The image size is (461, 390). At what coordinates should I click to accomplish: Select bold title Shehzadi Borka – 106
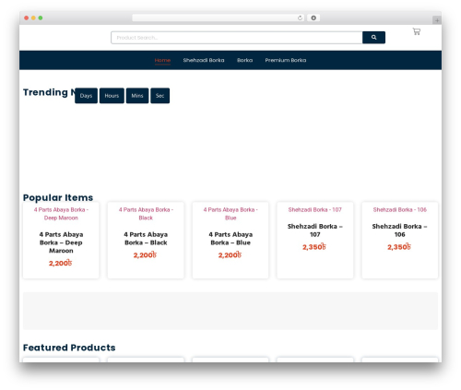click(x=399, y=230)
